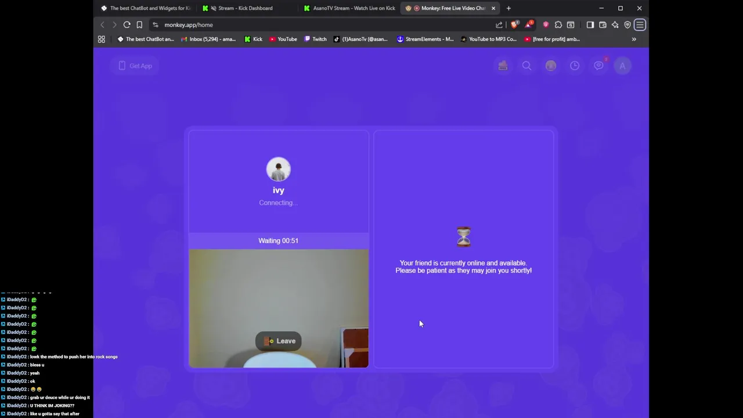Open the free for profit bookmark

point(552,39)
